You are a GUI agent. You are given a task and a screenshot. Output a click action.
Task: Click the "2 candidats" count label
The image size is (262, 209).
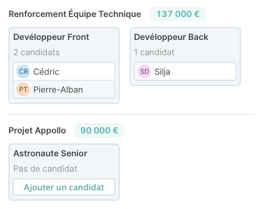tap(37, 53)
